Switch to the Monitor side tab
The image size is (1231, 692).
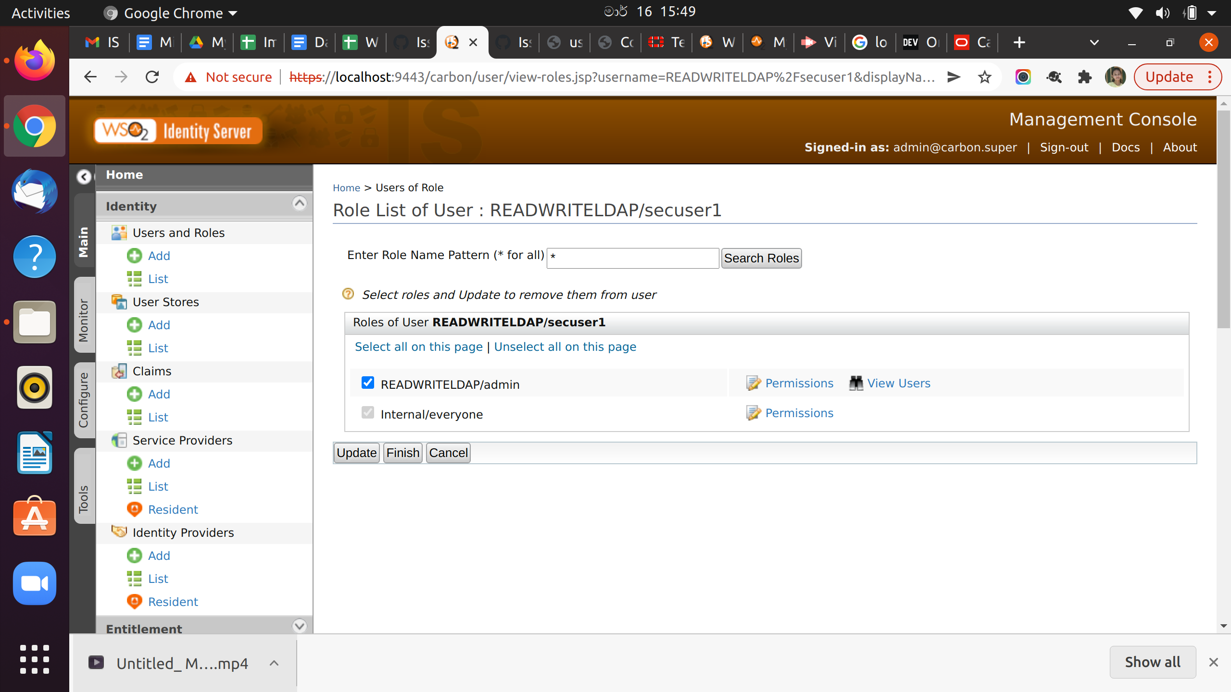pos(84,320)
